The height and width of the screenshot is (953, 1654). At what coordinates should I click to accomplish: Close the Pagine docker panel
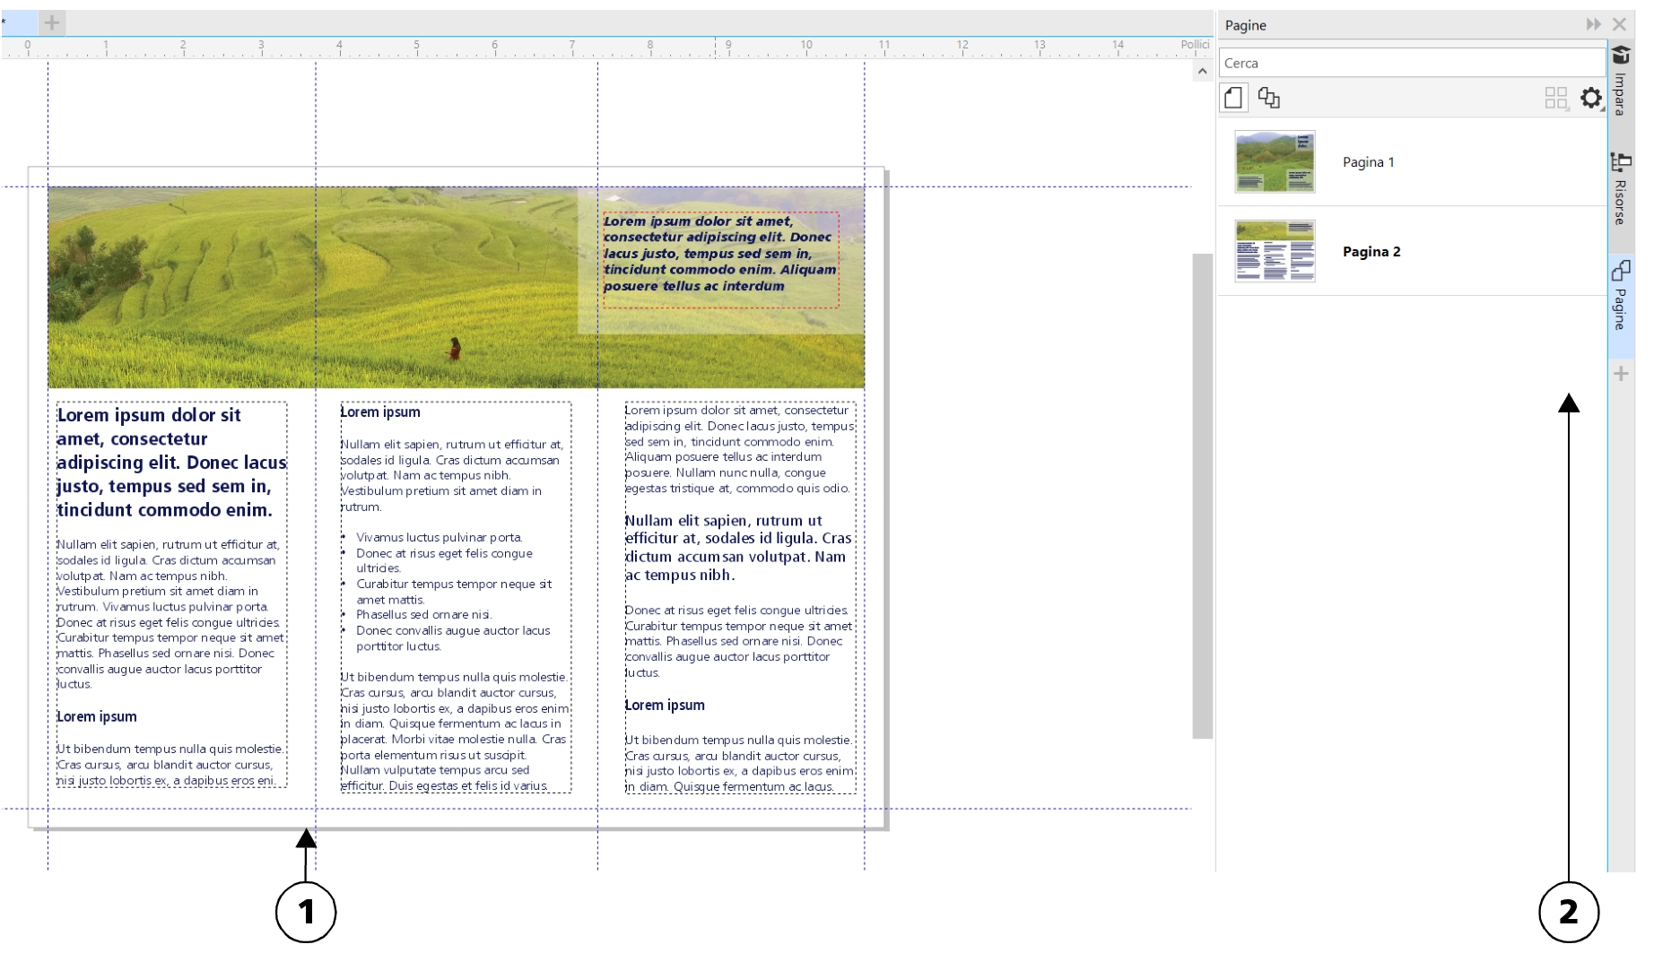(1619, 25)
